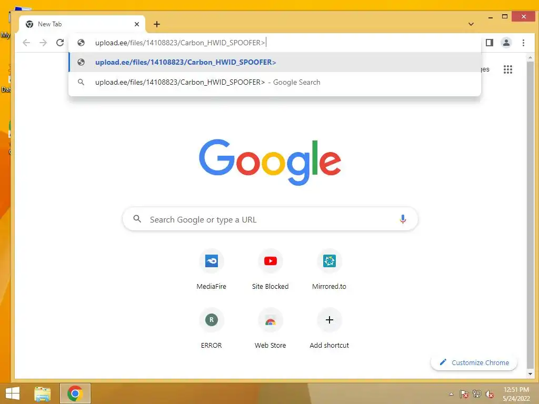This screenshot has height=404, width=539.
Task: Open the Action Center flag icon
Action: 464,394
